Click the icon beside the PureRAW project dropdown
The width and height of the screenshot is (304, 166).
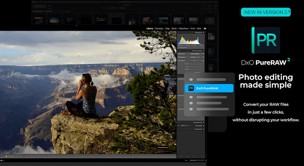50,6
